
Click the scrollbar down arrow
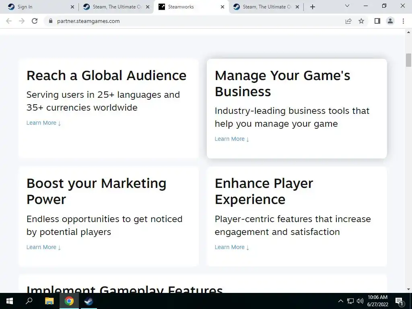click(x=408, y=289)
